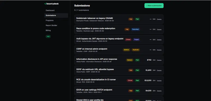Open the Report Builder
This screenshot has height=101, width=211.
pos(51,25)
